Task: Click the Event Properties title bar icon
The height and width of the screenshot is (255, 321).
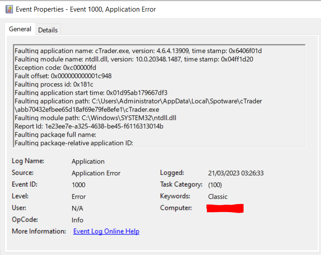Action: [9, 9]
